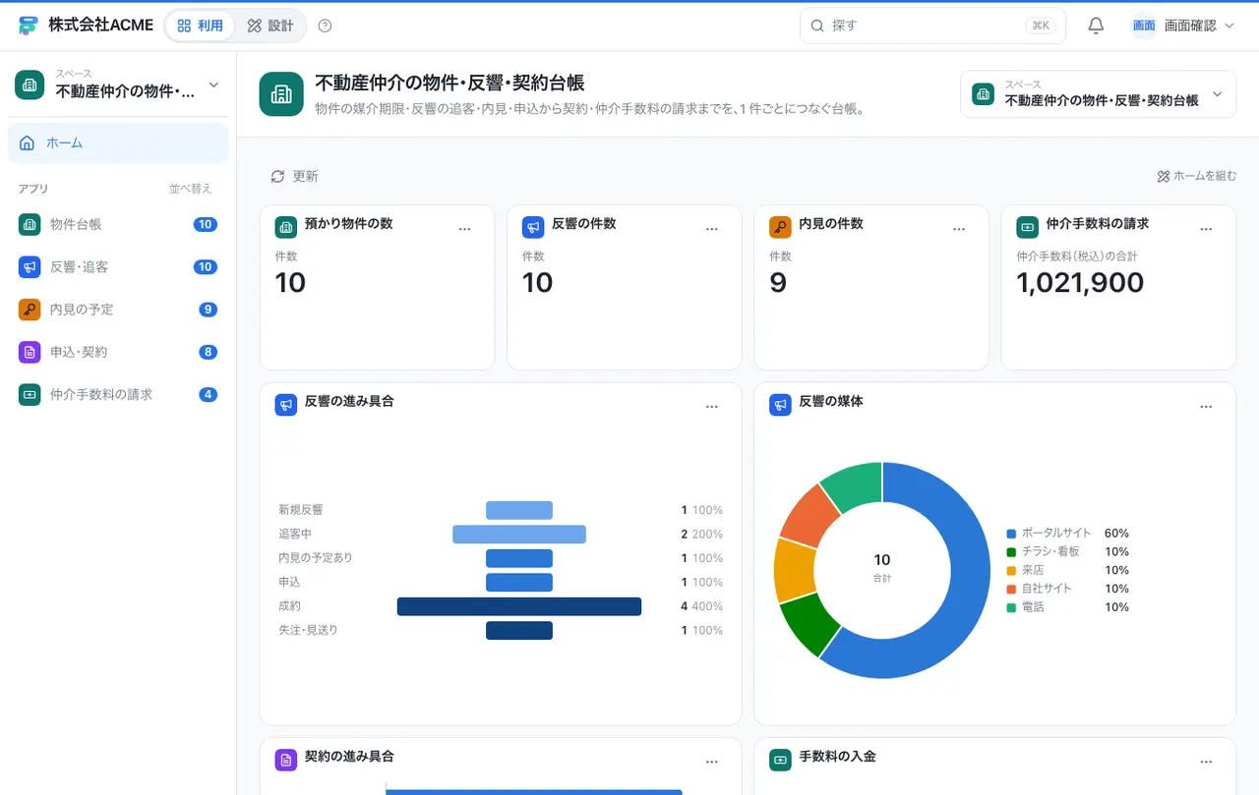1259x795 pixels.
Task: Click the 仲介手数料の請求 money icon in sidebar
Action: (x=30, y=394)
